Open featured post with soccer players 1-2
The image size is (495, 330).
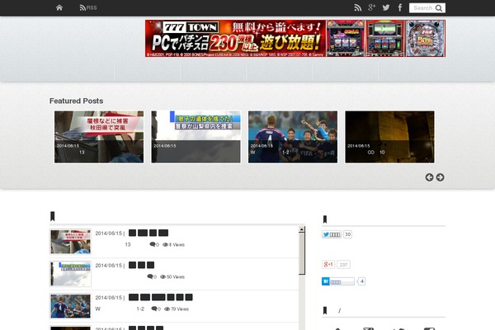293,137
